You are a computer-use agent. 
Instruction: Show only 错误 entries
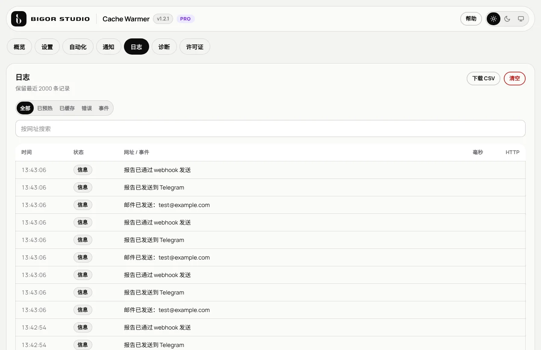click(x=87, y=108)
